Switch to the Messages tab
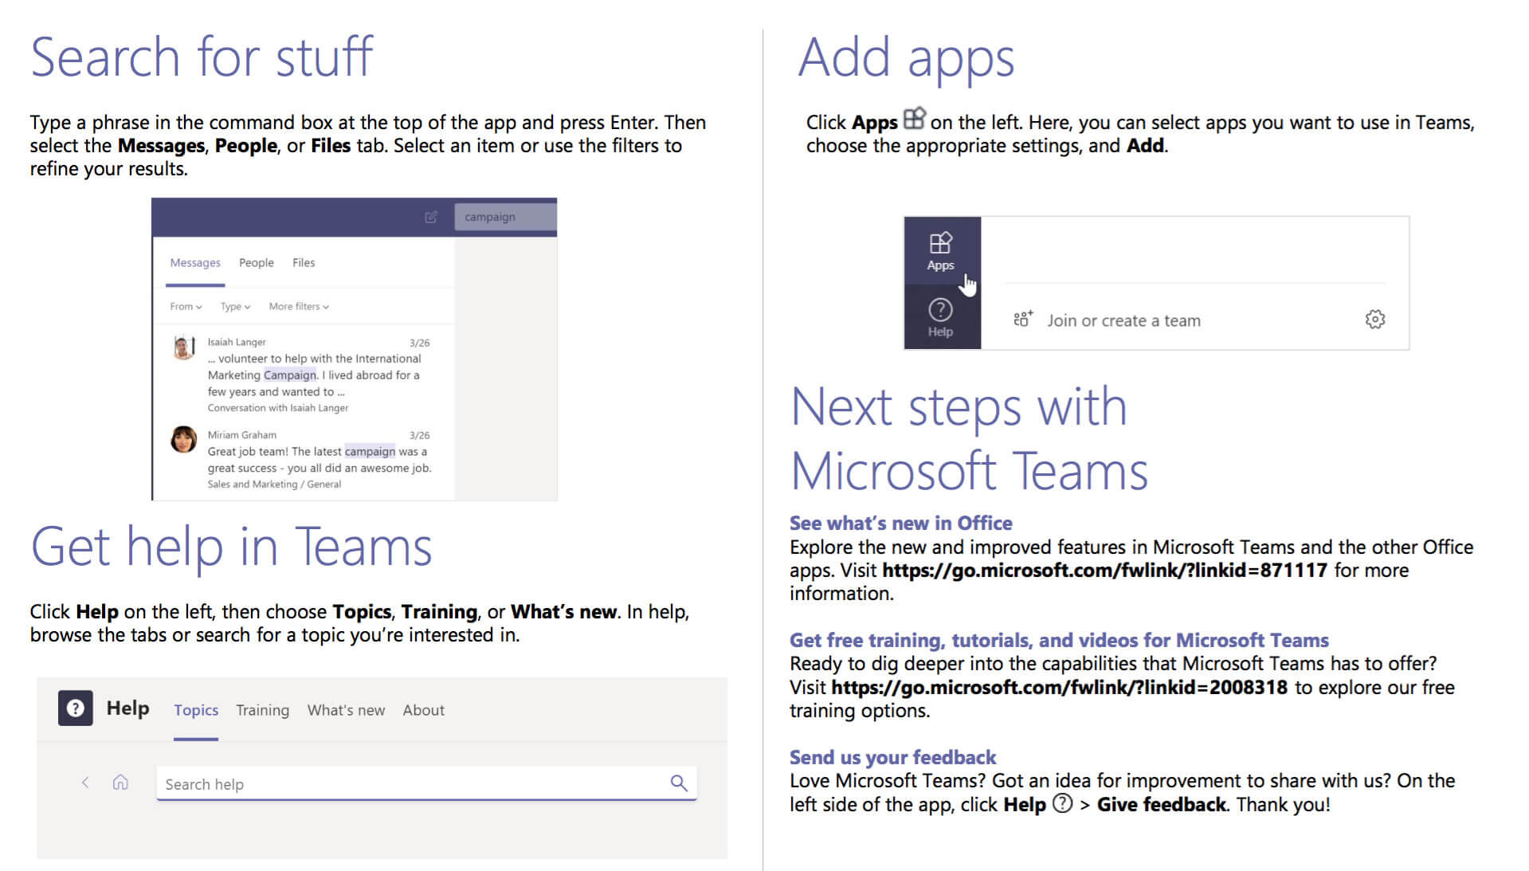Viewport: 1529px width, 871px height. [195, 263]
